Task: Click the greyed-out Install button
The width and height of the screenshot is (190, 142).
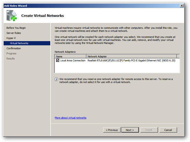Action: tap(149, 130)
